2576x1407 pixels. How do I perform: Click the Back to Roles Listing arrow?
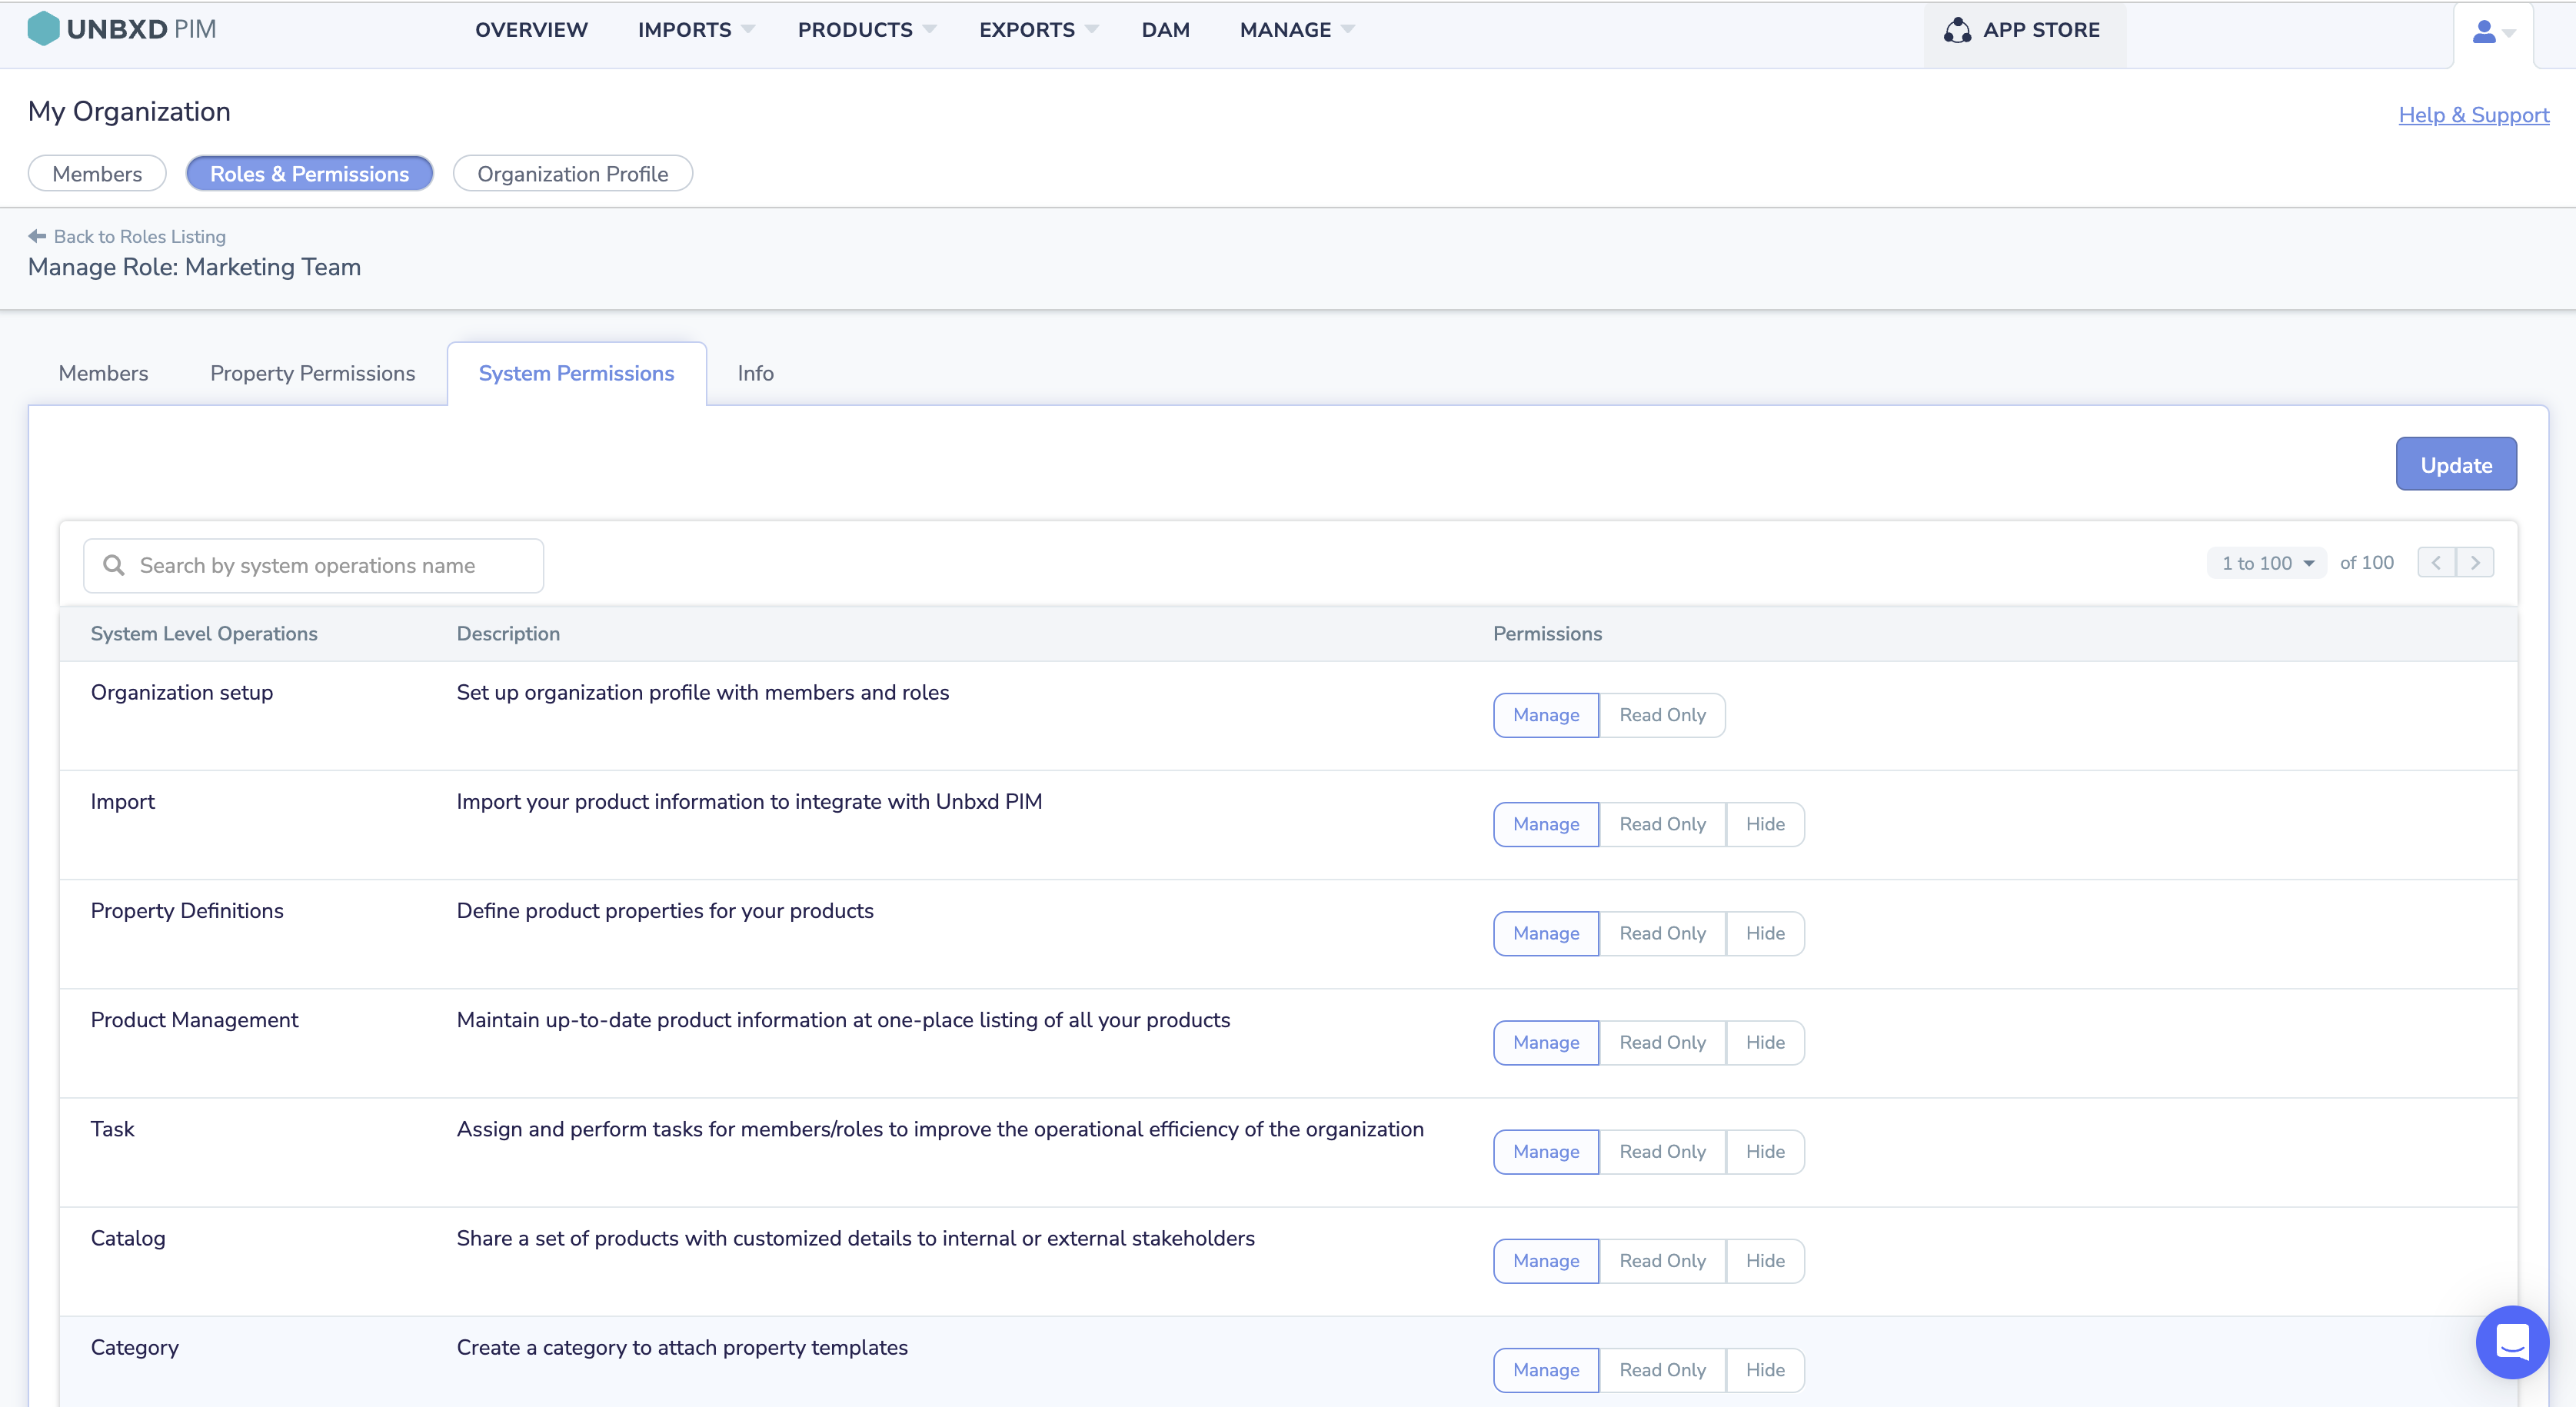[x=37, y=236]
